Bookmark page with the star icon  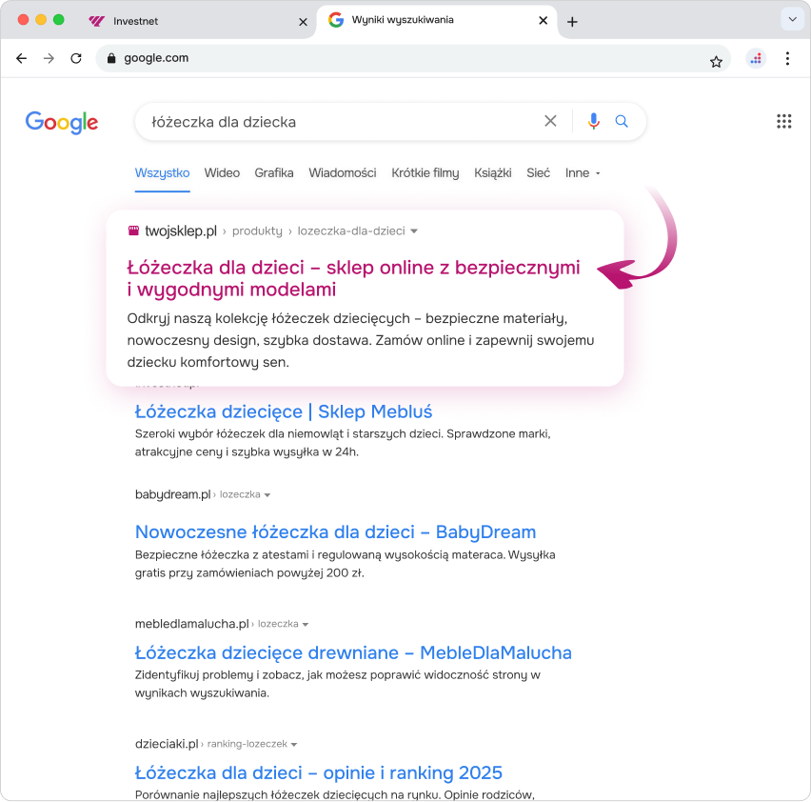[x=716, y=61]
